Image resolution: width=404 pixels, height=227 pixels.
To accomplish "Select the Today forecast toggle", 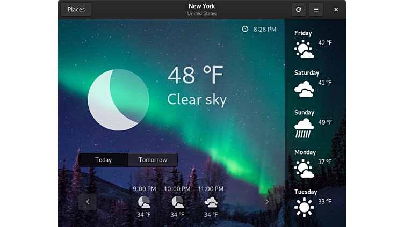I will [x=103, y=160].
